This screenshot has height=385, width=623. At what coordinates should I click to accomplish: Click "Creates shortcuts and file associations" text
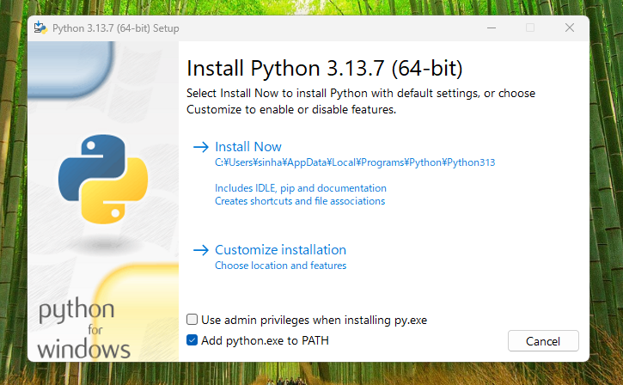coord(299,201)
